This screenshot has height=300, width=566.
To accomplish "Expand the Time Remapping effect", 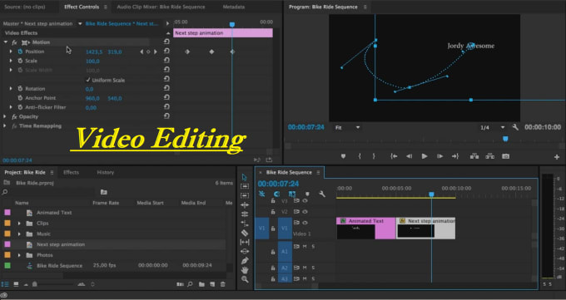I will (5, 125).
